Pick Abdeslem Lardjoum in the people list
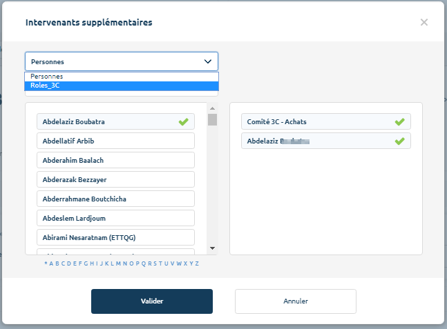Screen dimensions: 447x329 coord(115,219)
